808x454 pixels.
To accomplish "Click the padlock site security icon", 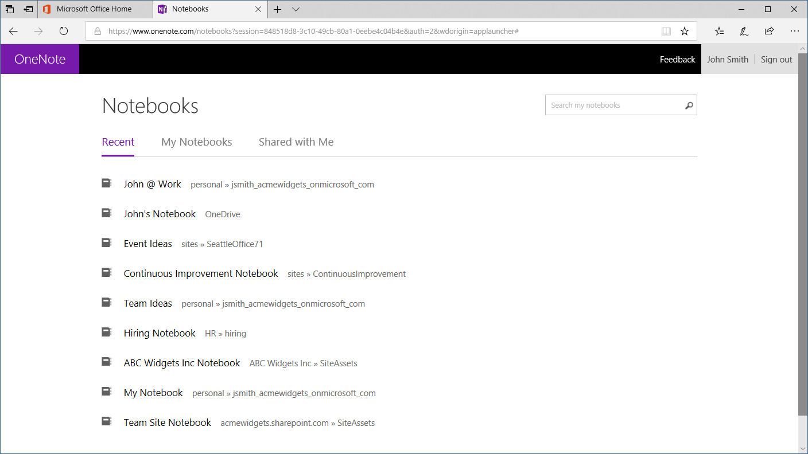I will (97, 32).
